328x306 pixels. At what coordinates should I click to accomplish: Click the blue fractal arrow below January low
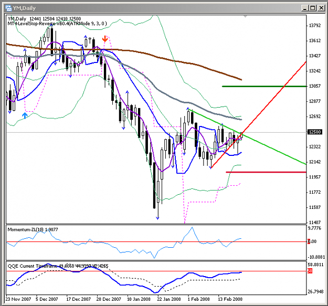coord(157,218)
